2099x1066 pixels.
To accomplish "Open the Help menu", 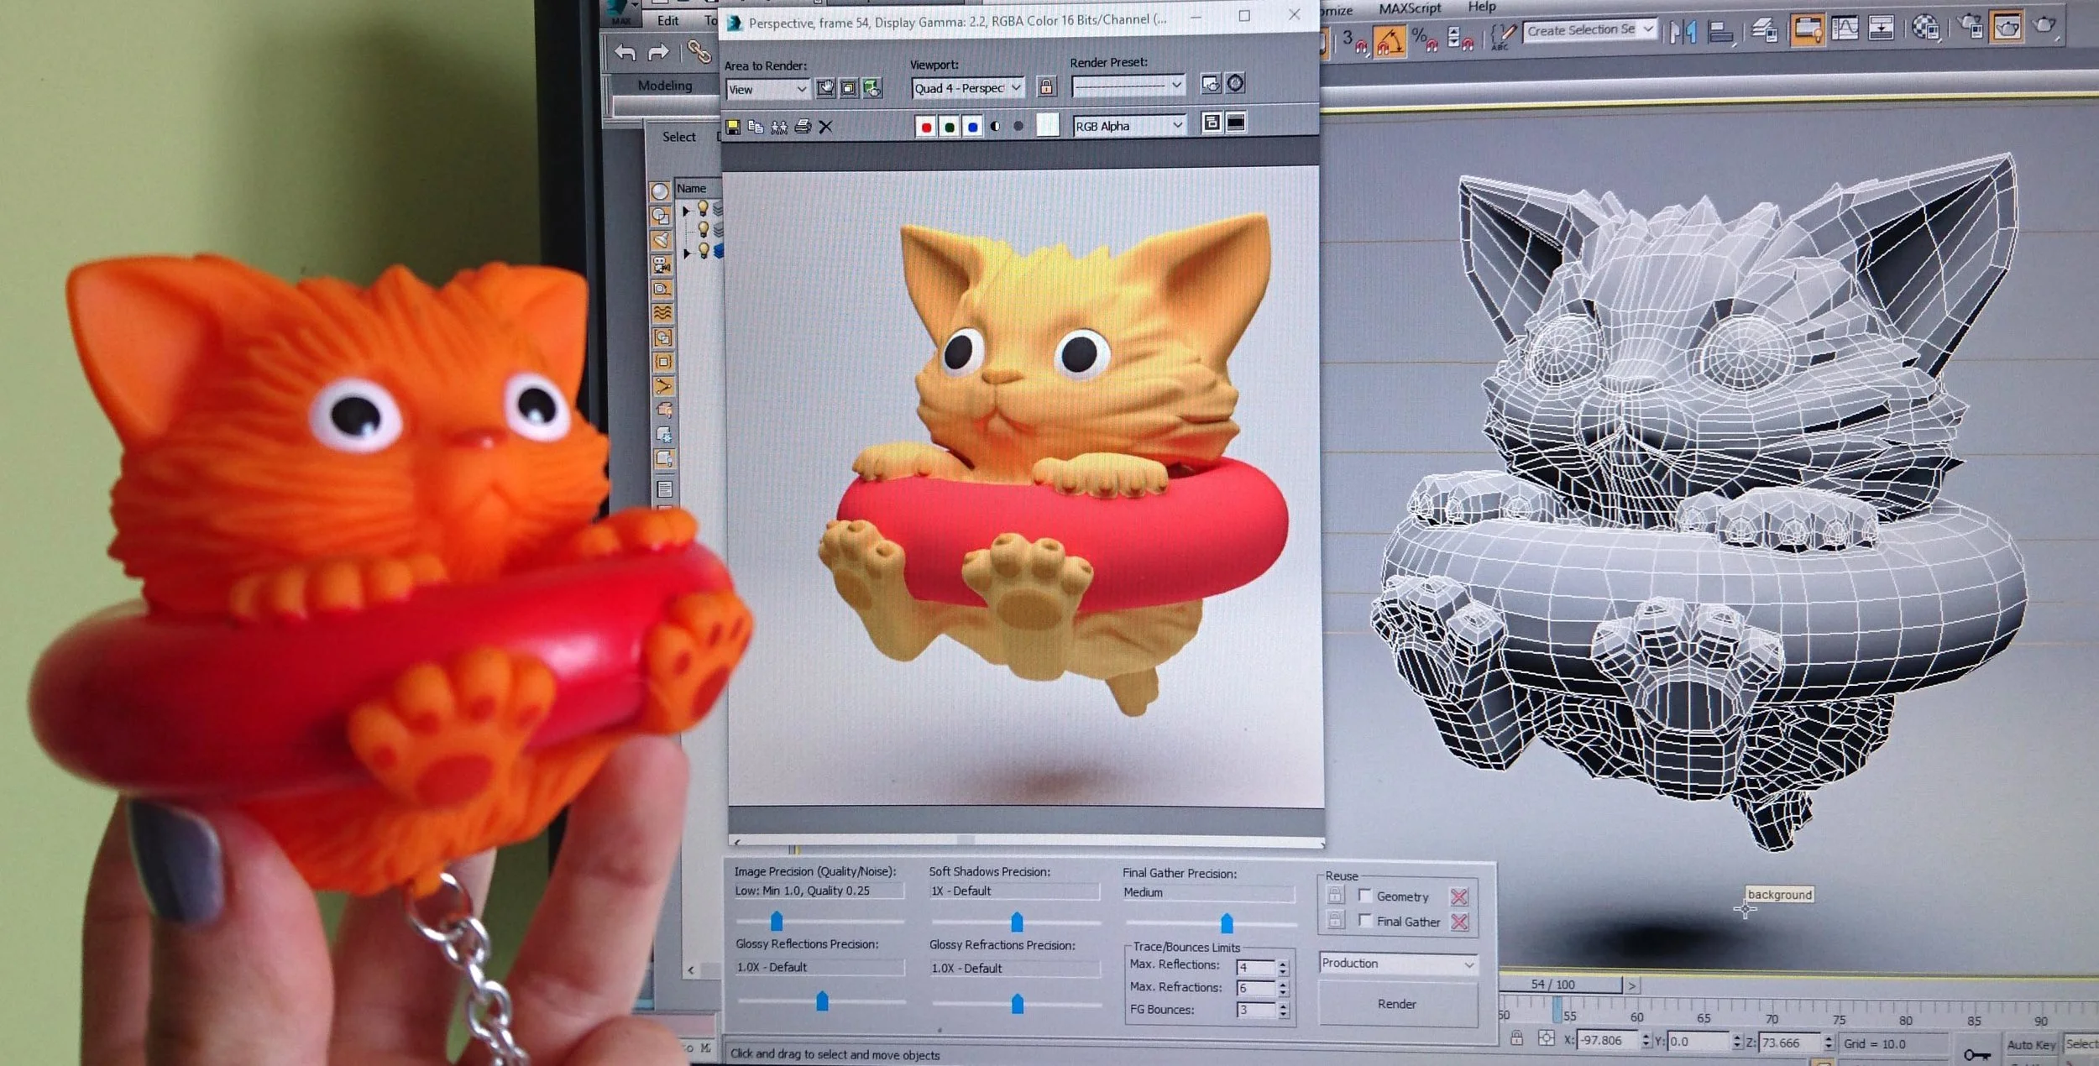I will pyautogui.click(x=1482, y=7).
